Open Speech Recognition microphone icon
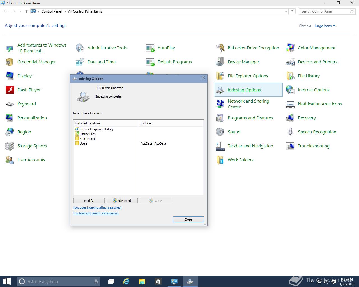Image resolution: width=359 pixels, height=287 pixels. coord(290,132)
